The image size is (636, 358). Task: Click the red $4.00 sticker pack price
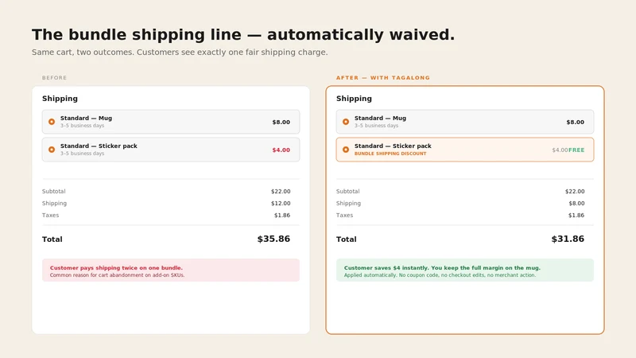point(281,150)
